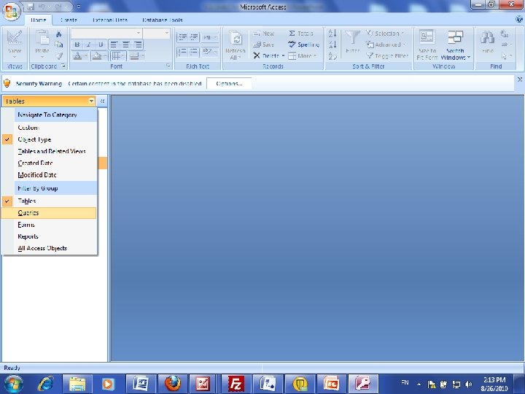Click the Cut scissors icon

point(59,34)
